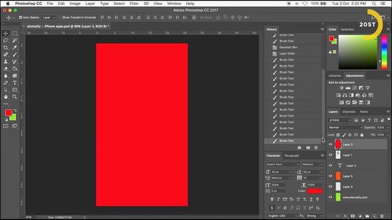Hide Layer 5 visibility eye
The image size is (392, 220).
(331, 176)
